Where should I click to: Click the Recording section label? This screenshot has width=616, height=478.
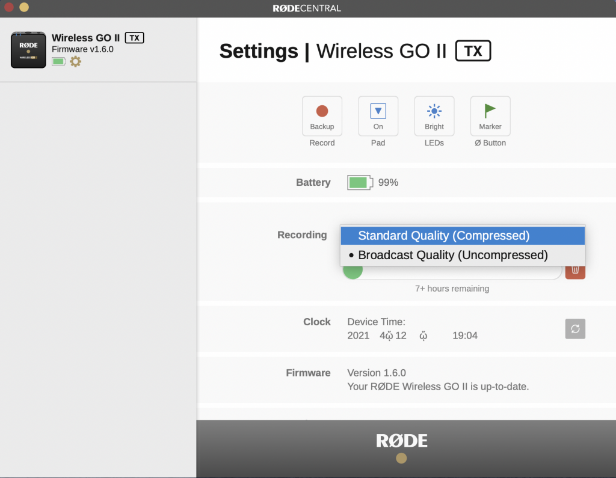point(302,235)
